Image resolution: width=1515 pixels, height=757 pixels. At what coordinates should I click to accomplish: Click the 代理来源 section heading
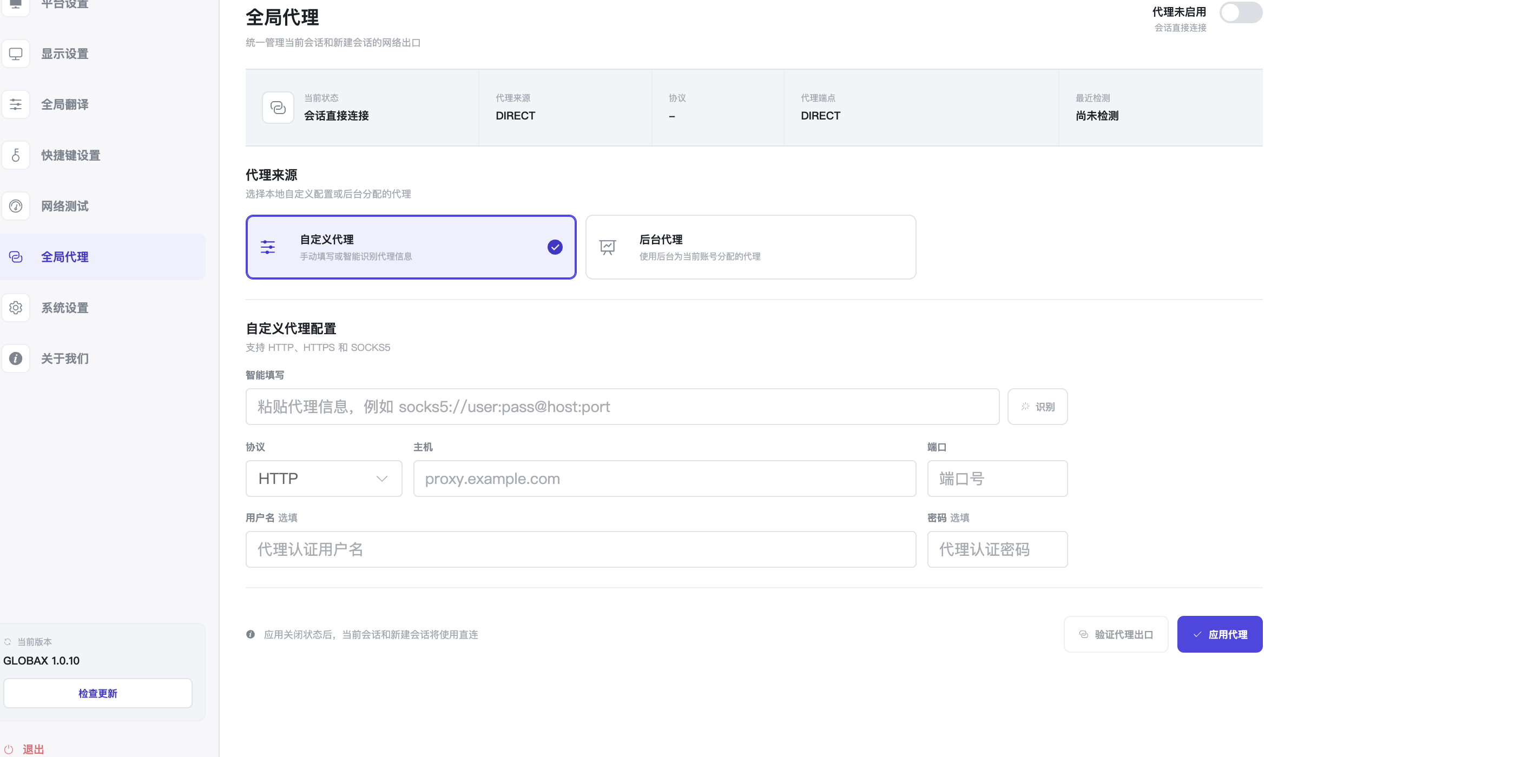point(271,175)
